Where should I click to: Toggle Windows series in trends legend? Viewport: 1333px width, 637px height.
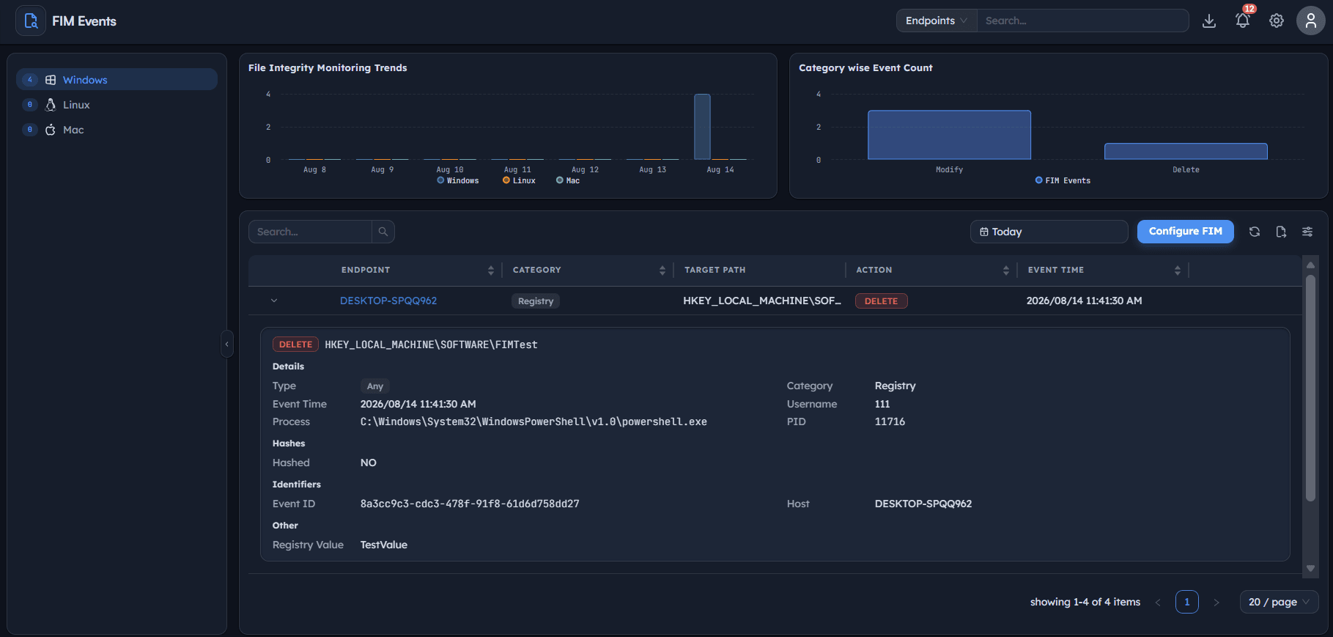458,180
